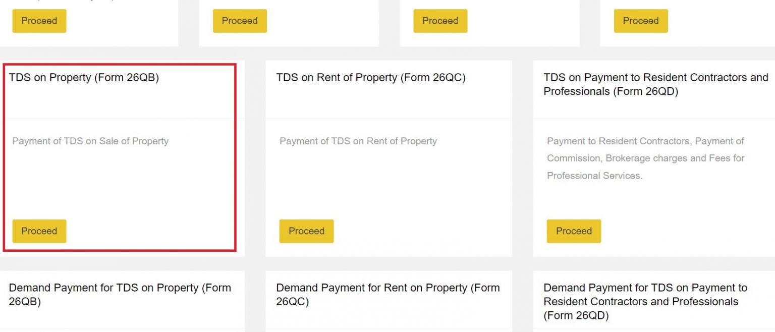Click the Payment of TDS on Sale of Property text
The image size is (775, 332).
click(90, 141)
